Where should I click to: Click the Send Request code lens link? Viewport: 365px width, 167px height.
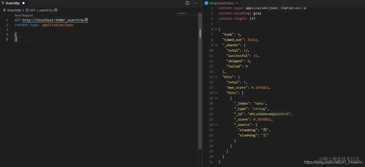tap(24, 15)
